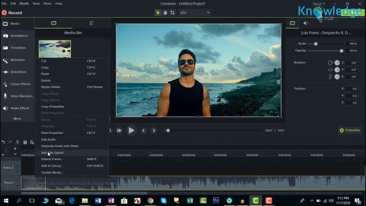
Task: Open the Modify menu
Action: click(24, 3)
